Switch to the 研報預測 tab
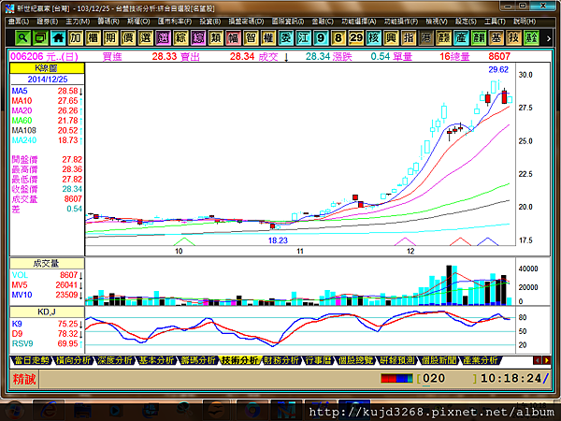Image resolution: width=561 pixels, height=421 pixels. coord(397,360)
